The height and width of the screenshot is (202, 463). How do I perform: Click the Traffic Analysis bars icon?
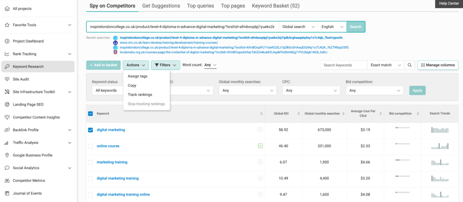pos(7,143)
